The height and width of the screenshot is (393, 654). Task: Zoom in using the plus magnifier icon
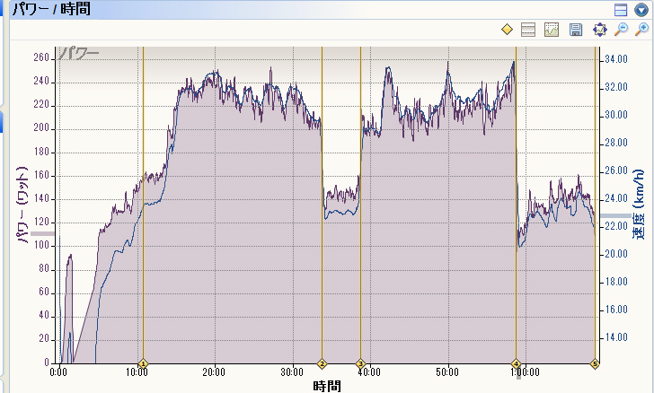642,30
